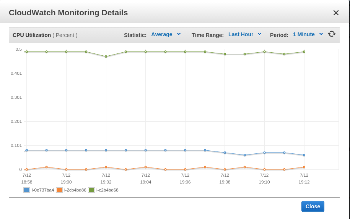Select the i-2cb4bd86 legend label
The height and width of the screenshot is (219, 350).
click(75, 190)
